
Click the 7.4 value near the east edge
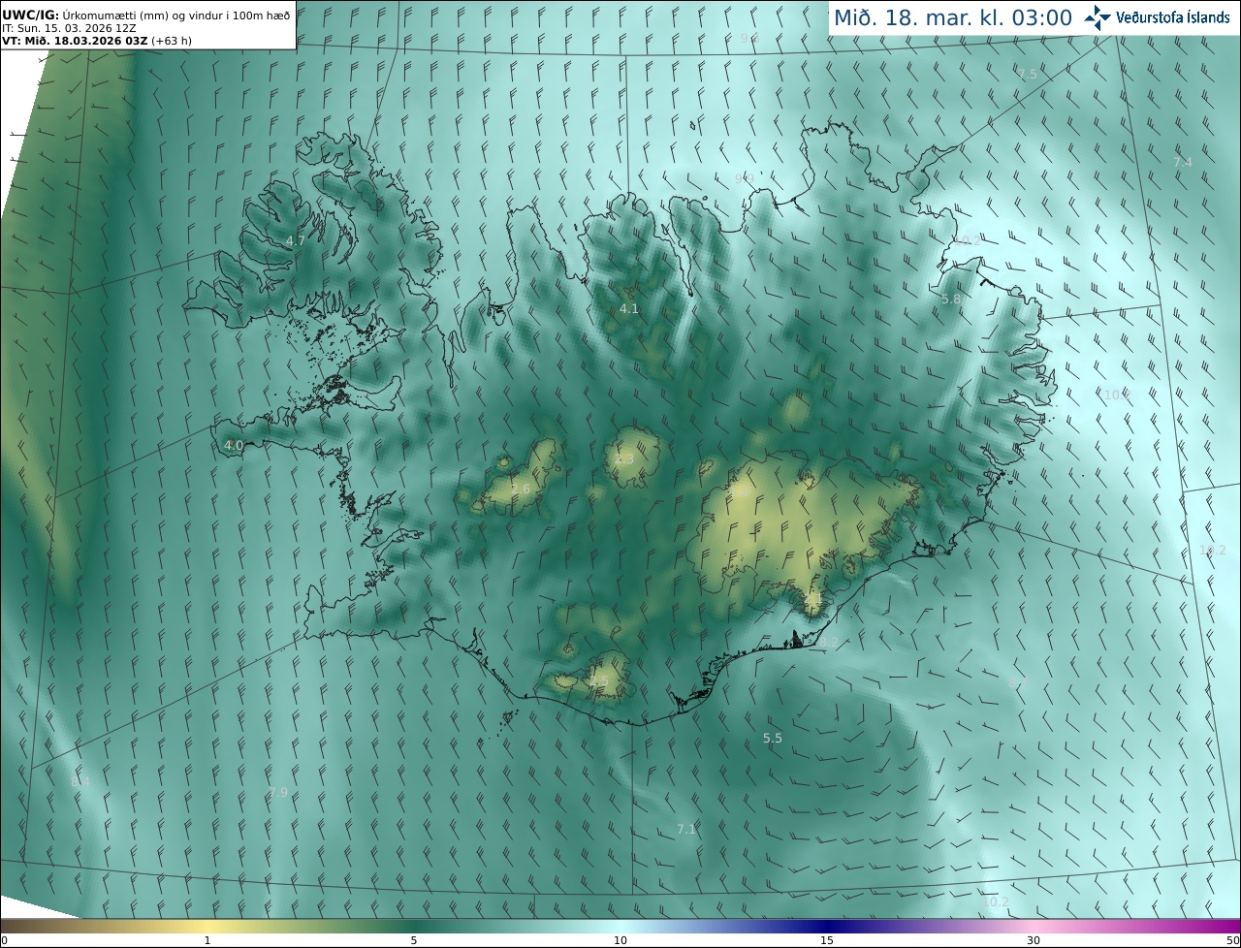(1183, 162)
